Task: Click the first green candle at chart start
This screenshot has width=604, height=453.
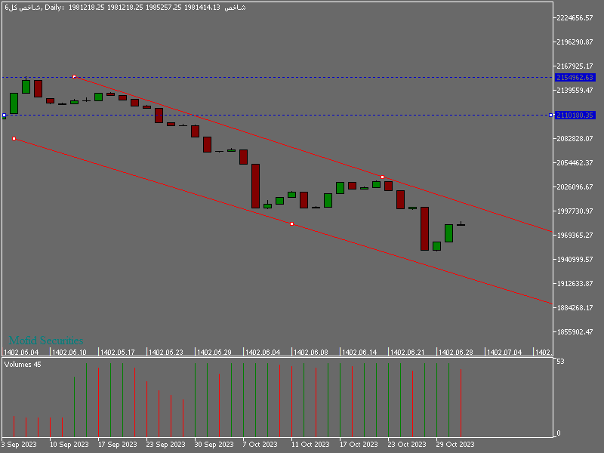Action: tap(14, 103)
